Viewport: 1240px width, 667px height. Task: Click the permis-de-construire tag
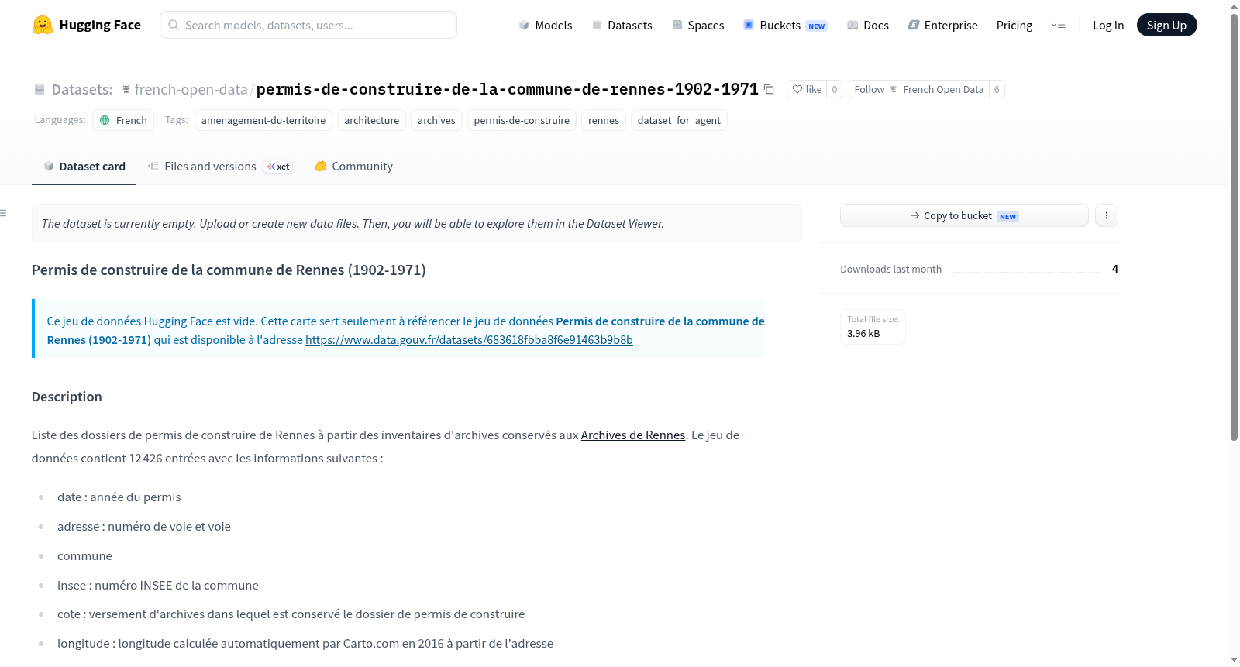pos(522,120)
